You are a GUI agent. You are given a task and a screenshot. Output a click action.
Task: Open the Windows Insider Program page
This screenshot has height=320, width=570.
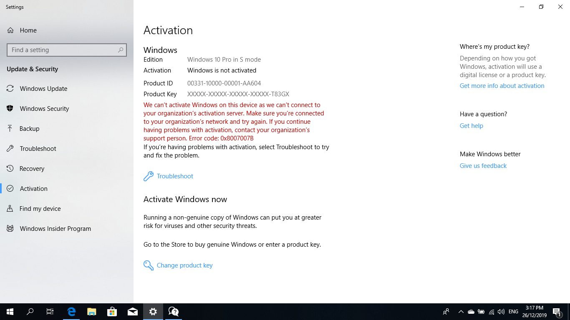coord(55,228)
